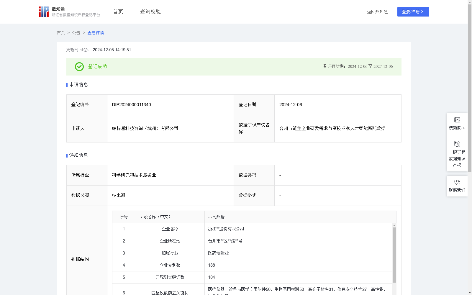The height and width of the screenshot is (295, 472).
Task: Click the 企业所在地 field row
Action: coord(252,241)
